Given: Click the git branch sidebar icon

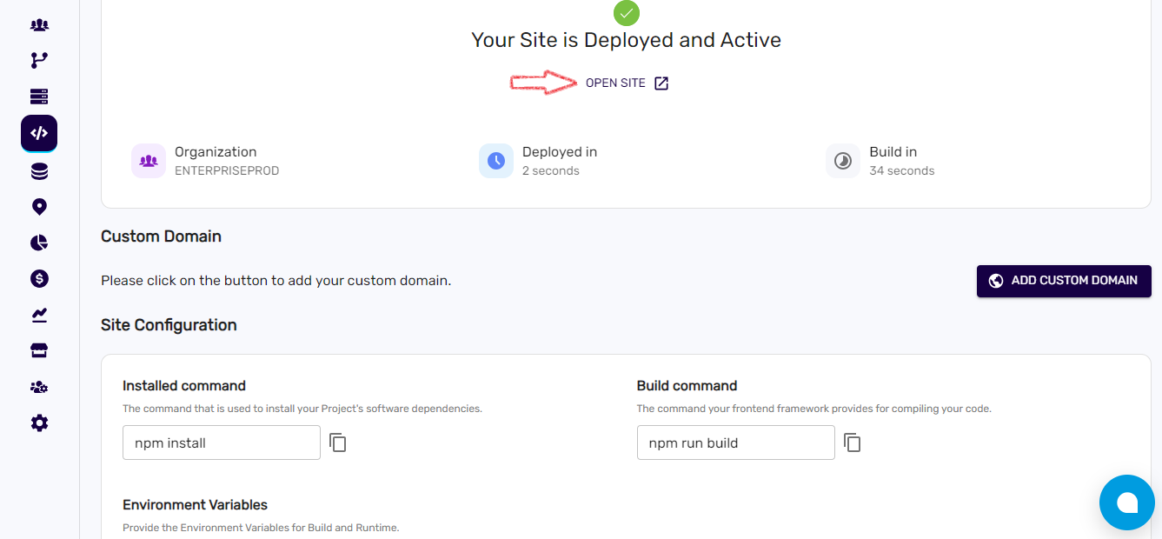Looking at the screenshot, I should [39, 60].
